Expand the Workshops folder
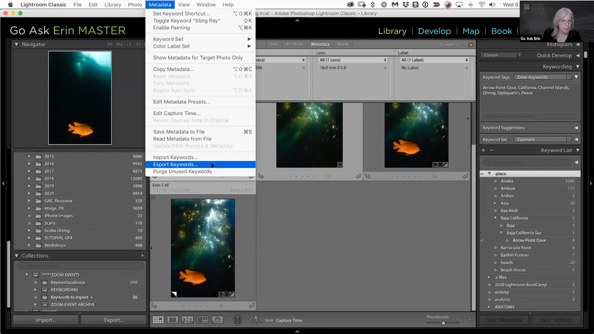 click(29, 245)
